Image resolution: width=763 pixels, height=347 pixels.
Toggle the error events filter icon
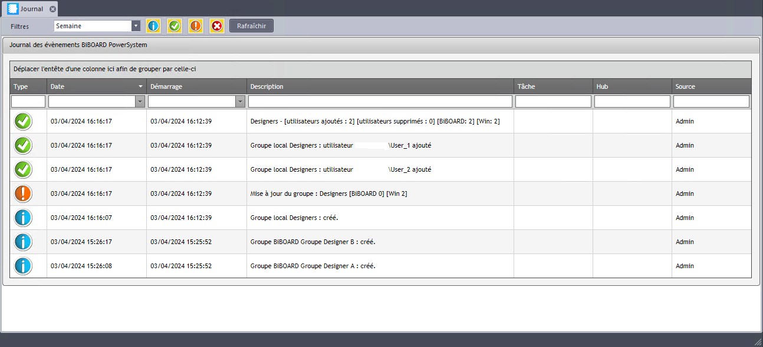point(217,26)
